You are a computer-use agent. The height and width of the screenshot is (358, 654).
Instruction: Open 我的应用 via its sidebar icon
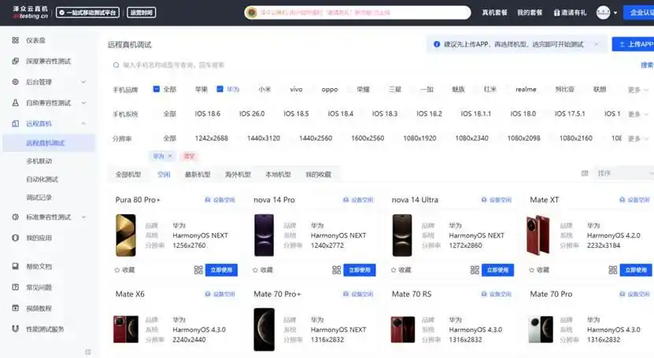[x=16, y=238]
